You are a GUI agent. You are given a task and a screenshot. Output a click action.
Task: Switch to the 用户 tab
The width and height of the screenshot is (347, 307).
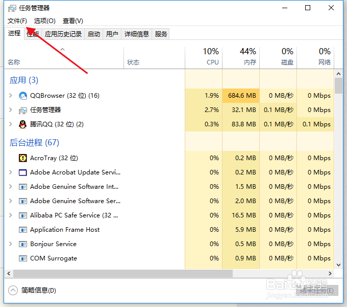click(x=112, y=34)
